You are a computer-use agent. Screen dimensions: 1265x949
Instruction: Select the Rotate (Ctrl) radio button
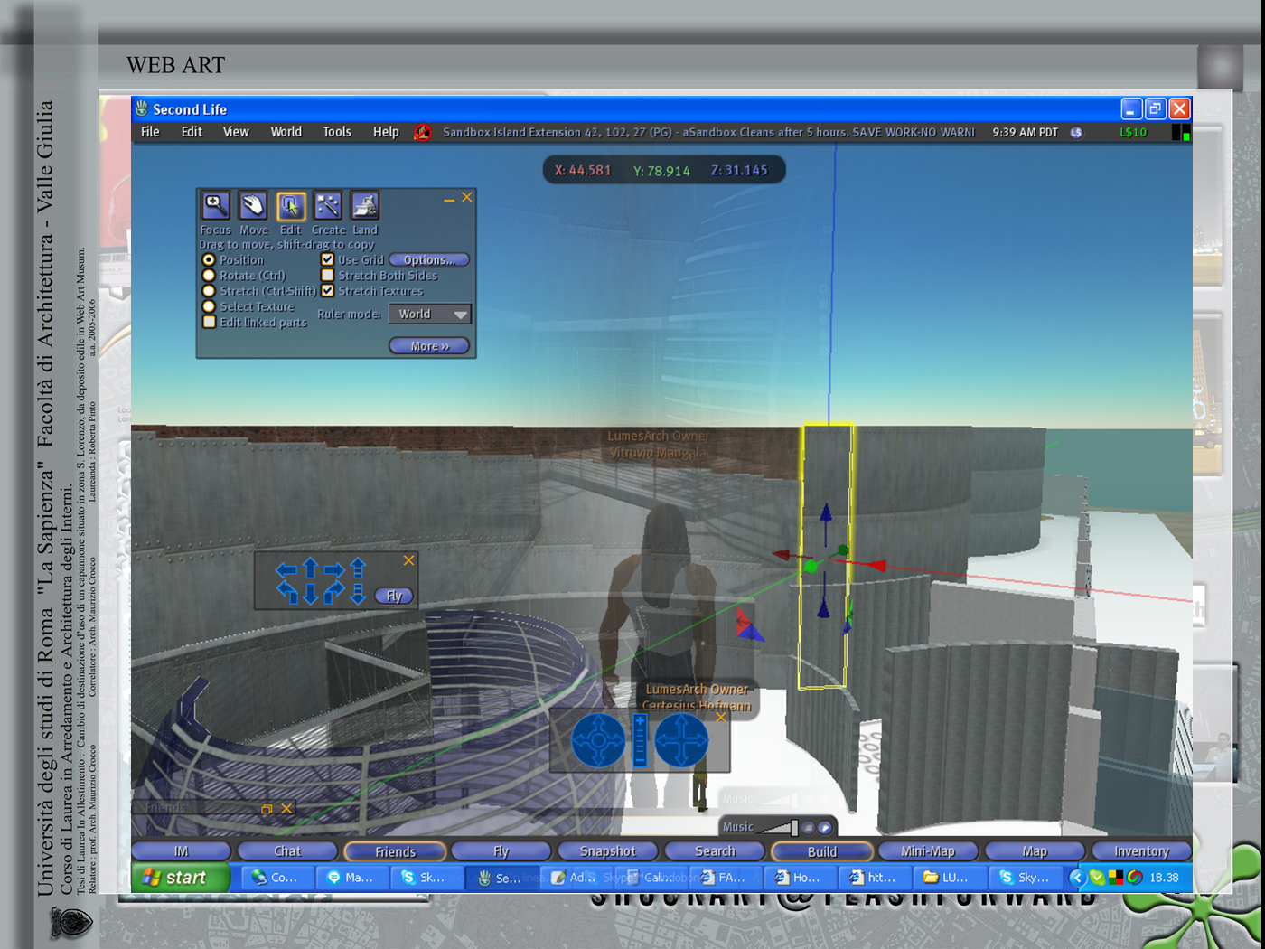[209, 276]
